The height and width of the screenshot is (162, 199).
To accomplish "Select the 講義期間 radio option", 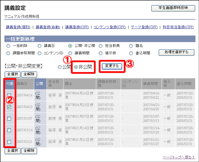I will pos(70,53).
